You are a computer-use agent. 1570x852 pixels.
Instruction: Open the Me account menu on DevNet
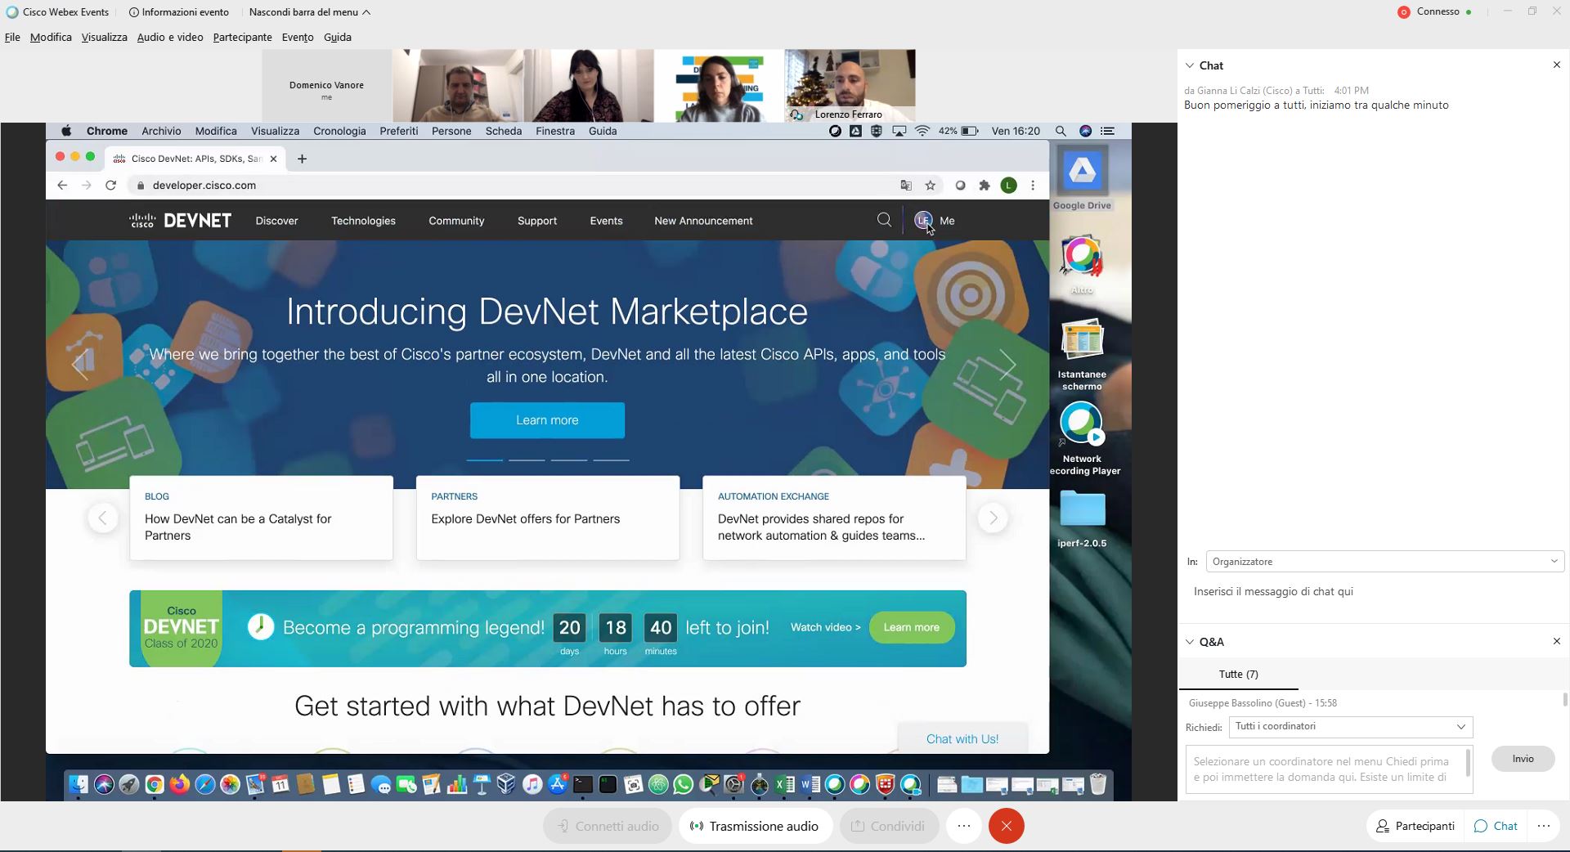(x=935, y=221)
